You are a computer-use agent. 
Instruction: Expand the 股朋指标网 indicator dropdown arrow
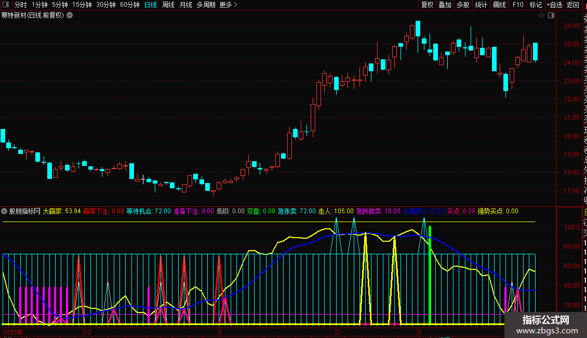pyautogui.click(x=5, y=211)
